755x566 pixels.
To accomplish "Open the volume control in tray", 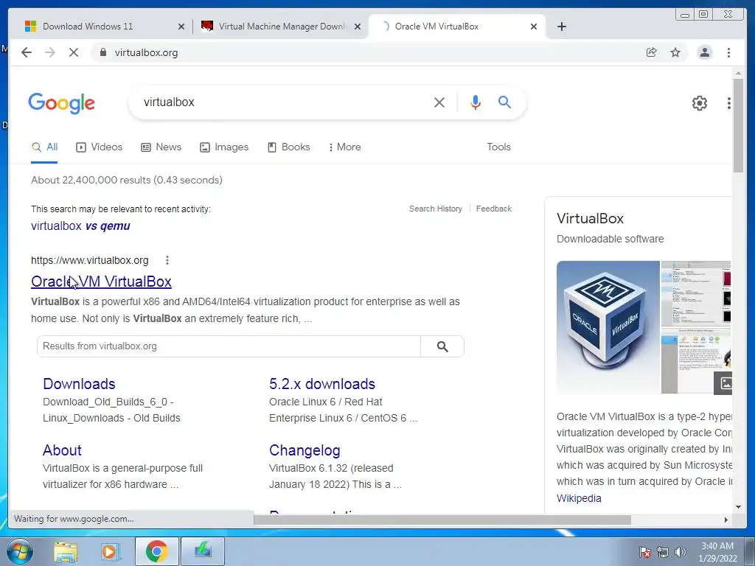I will point(681,551).
